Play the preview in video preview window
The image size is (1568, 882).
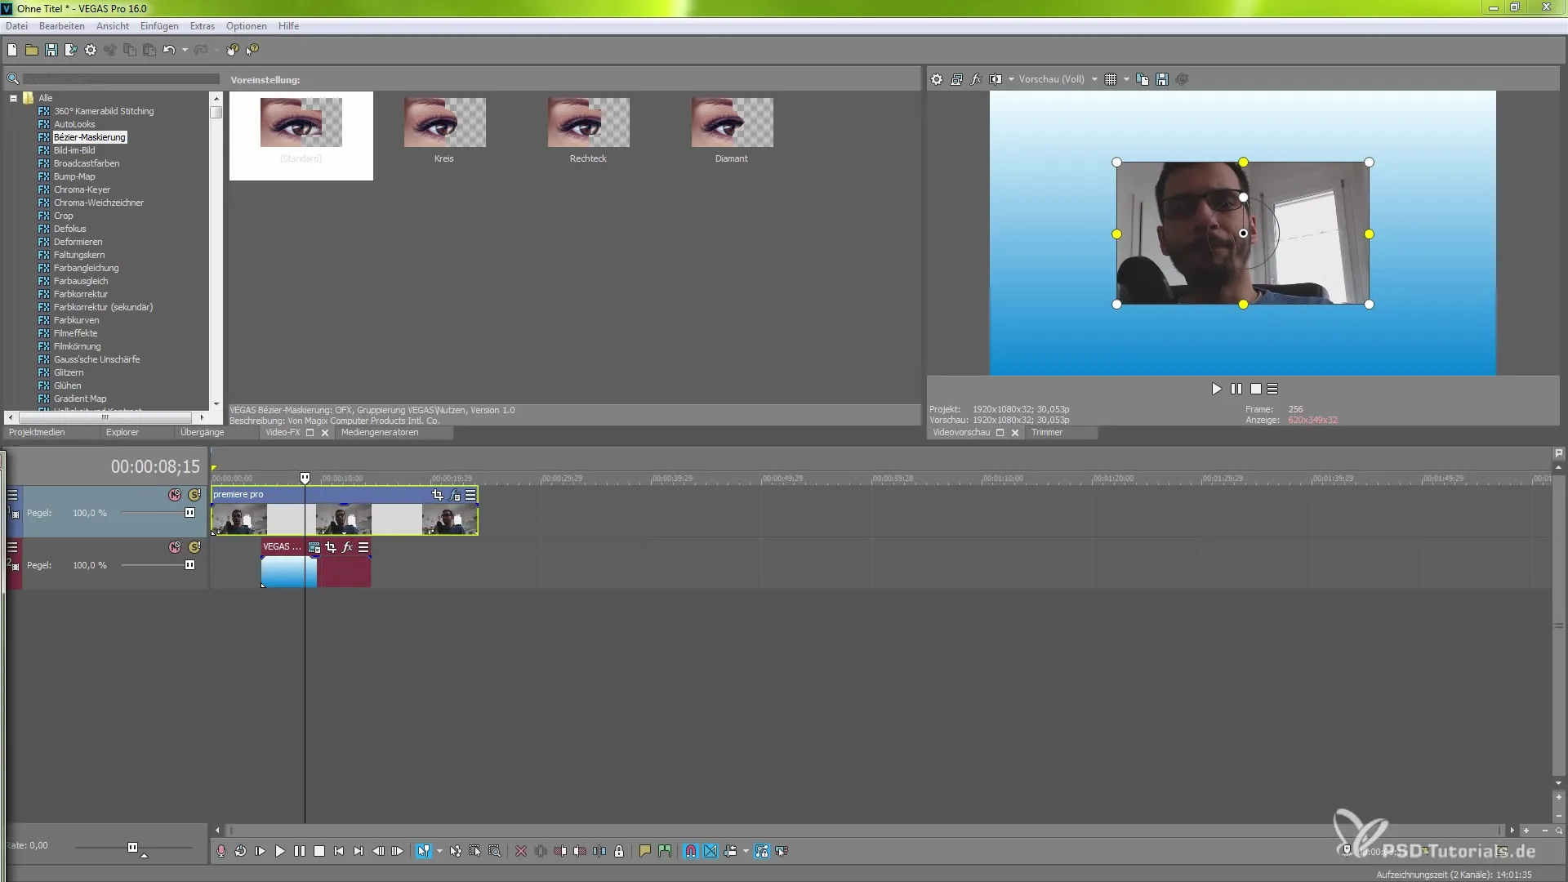(1217, 390)
